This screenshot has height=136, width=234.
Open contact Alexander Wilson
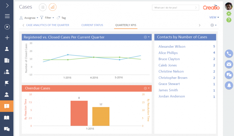(172, 47)
